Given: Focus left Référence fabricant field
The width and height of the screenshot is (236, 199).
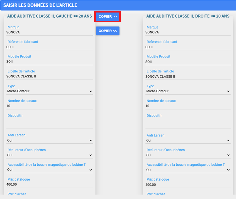Looking at the screenshot, I should (50, 47).
